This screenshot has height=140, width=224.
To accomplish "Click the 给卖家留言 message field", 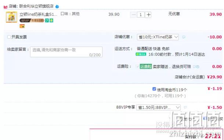I will tap(66, 52).
